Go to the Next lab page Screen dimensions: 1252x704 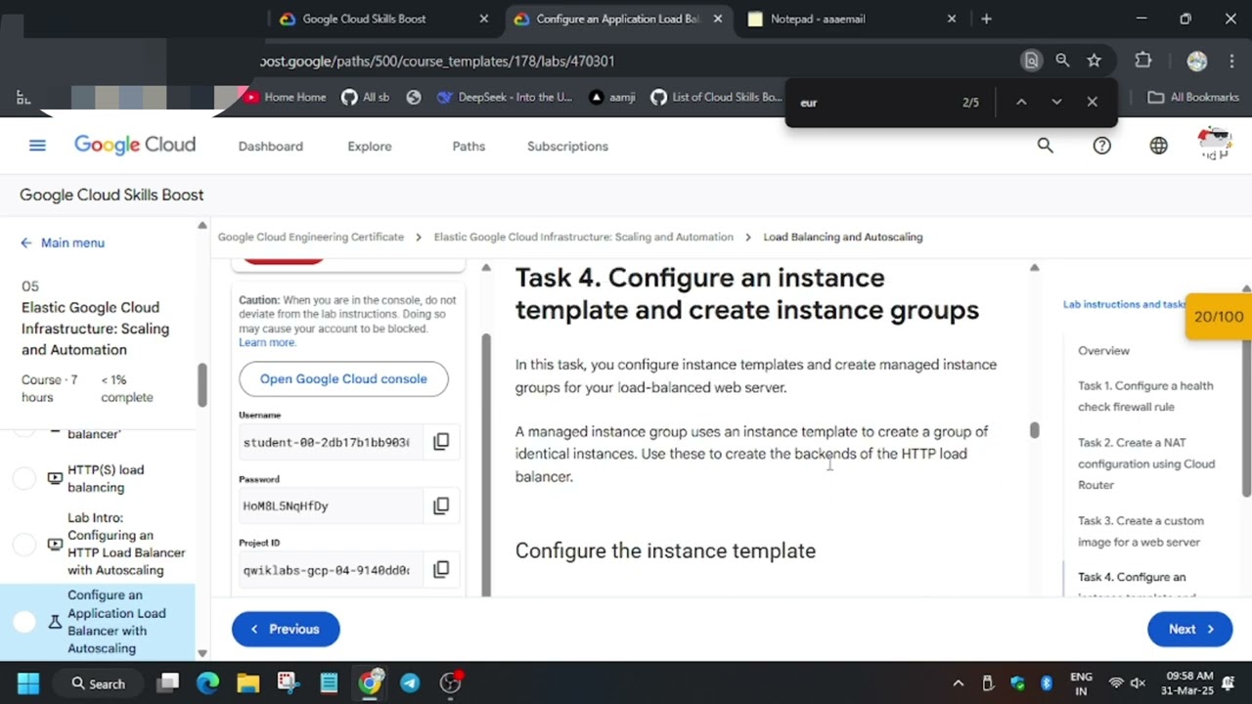click(x=1189, y=629)
